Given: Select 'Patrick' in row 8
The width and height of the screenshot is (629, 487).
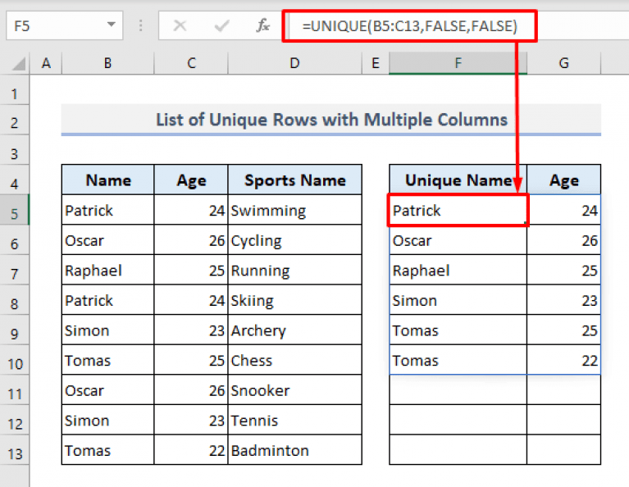Looking at the screenshot, I should 108,300.
